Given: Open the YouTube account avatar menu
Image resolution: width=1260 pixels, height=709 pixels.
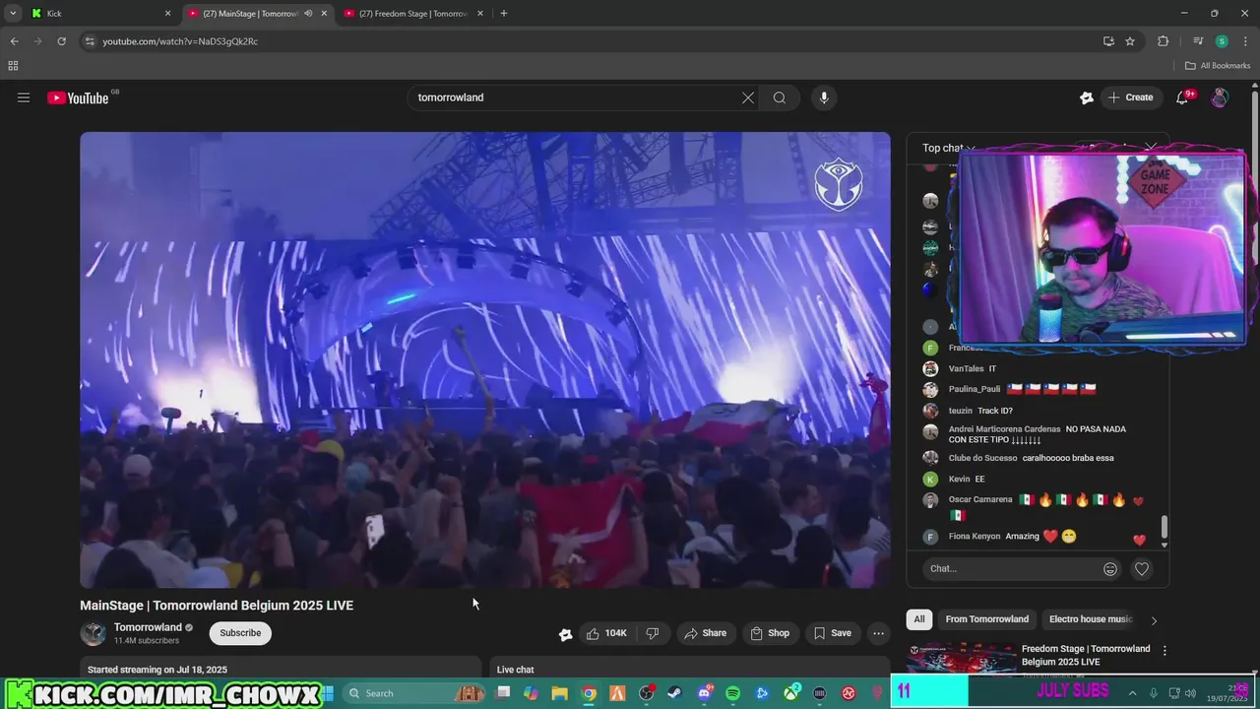Looking at the screenshot, I should pos(1220,97).
